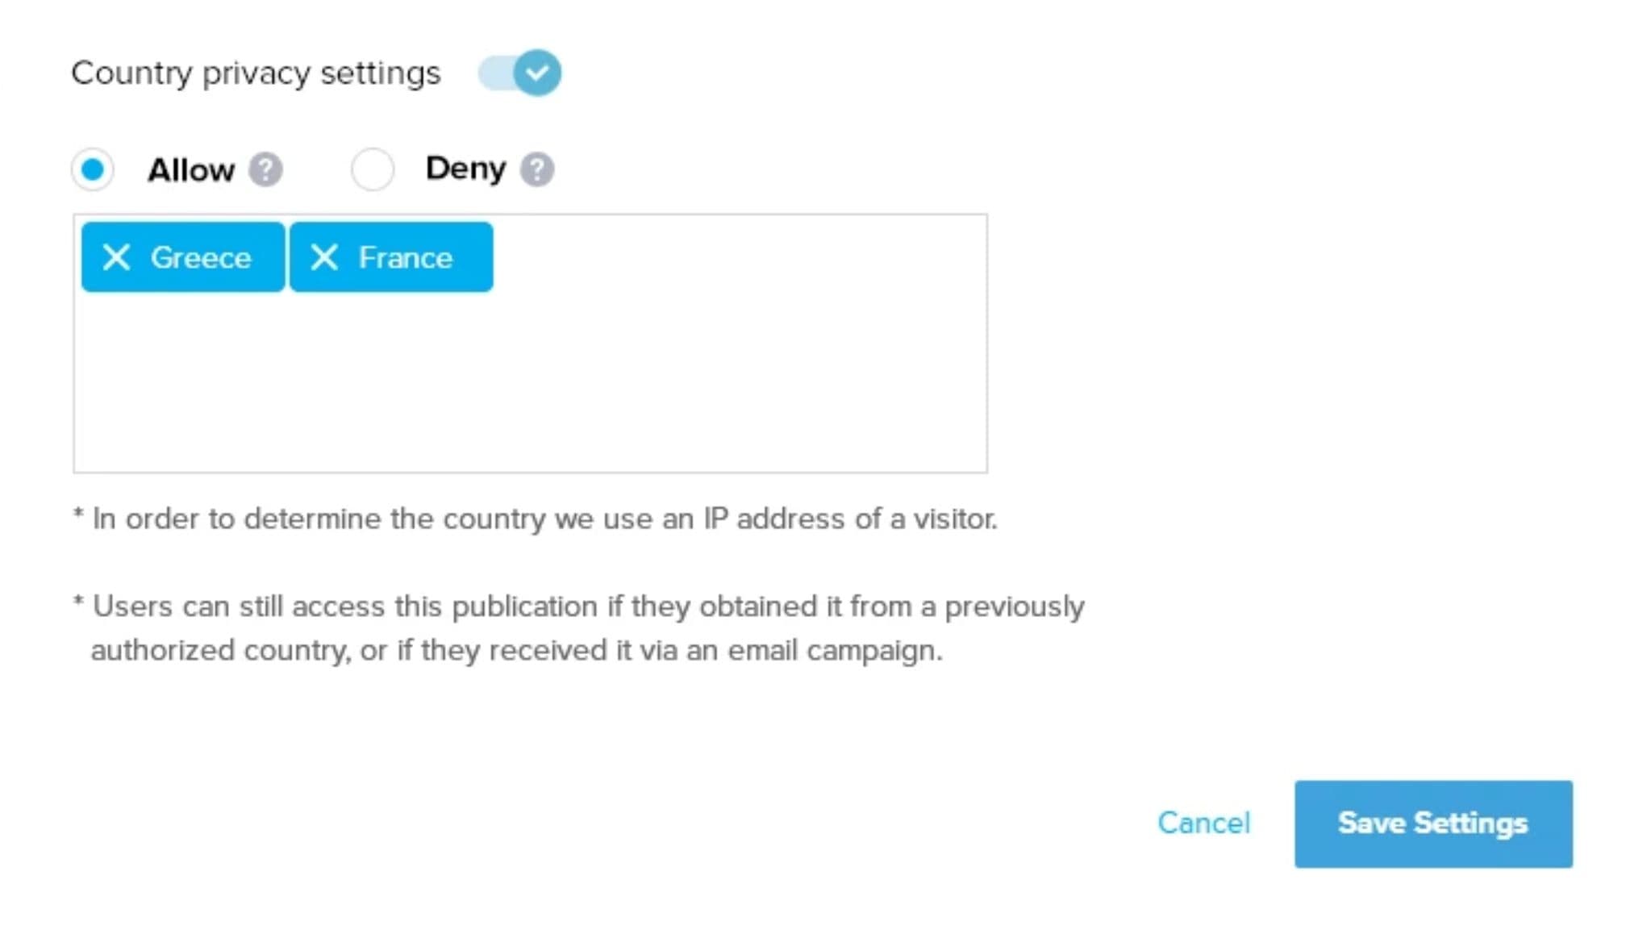Click the light track of the privacy switch
The height and width of the screenshot is (930, 1630).
[x=494, y=73]
